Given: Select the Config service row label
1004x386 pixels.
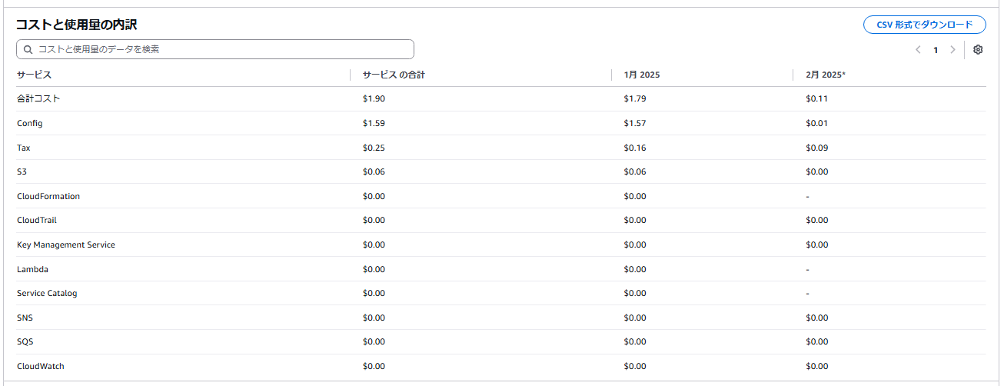Looking at the screenshot, I should (x=29, y=123).
